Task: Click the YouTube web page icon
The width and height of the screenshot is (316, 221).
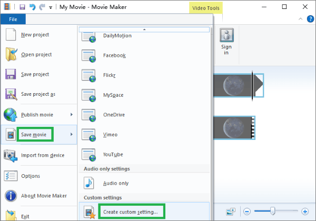Action: point(88,155)
